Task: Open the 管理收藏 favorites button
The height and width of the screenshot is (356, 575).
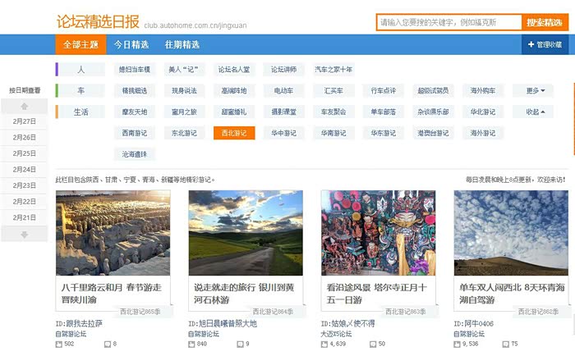Action: [x=545, y=44]
